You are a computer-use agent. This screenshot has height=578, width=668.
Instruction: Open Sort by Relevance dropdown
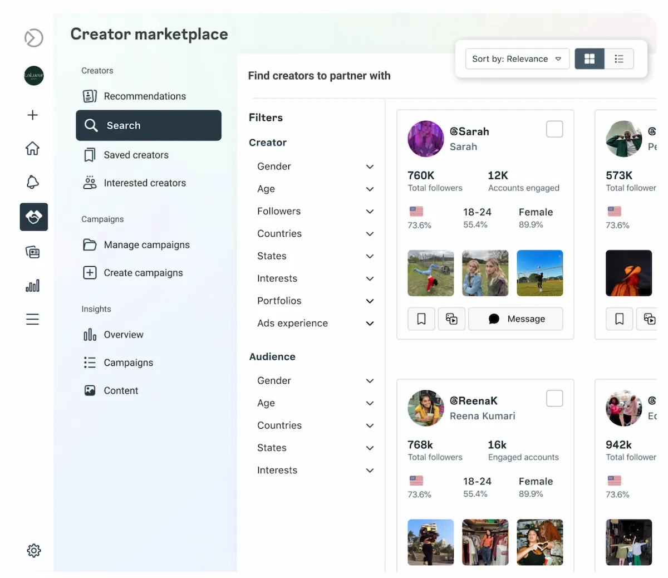pyautogui.click(x=517, y=58)
